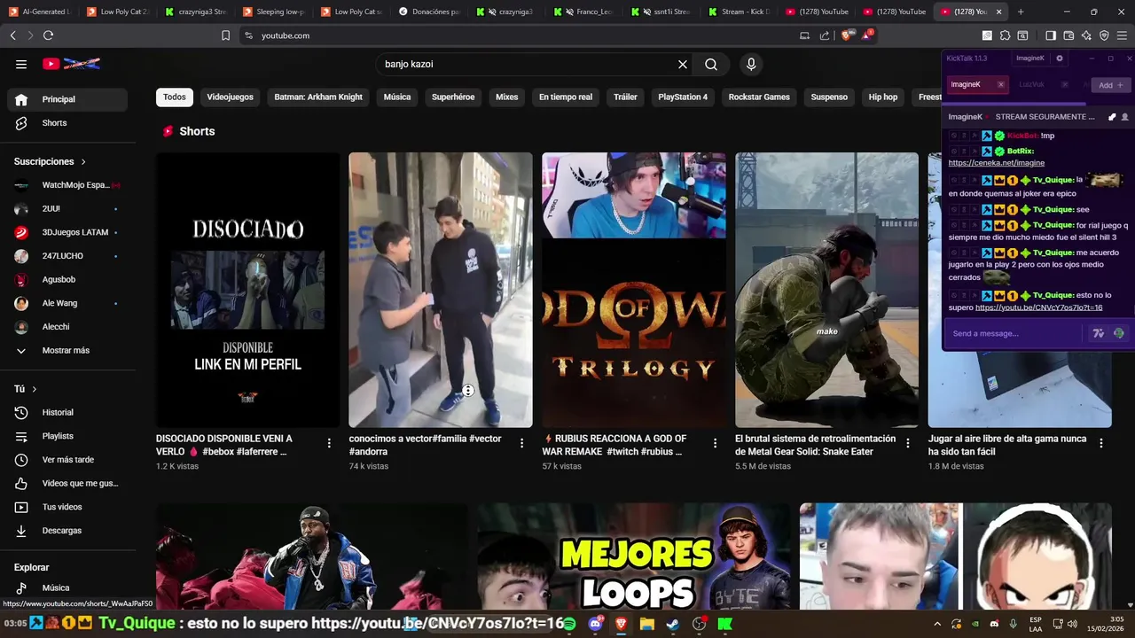Viewport: 1135px width, 638px height.
Task: Expand Mostrar más in subscriptions
Action: coord(64,350)
